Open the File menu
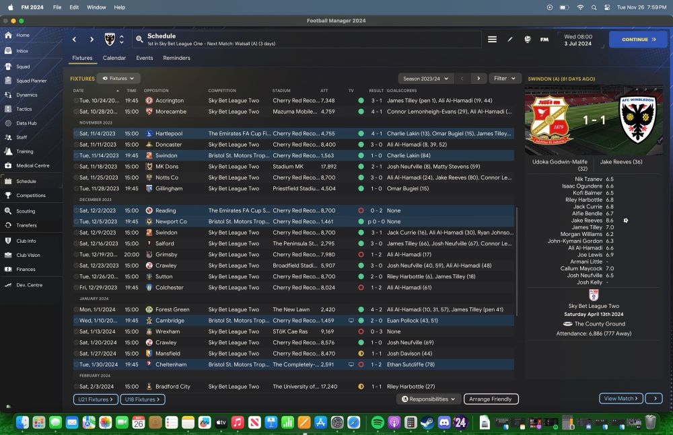The width and height of the screenshot is (673, 435). [x=57, y=7]
